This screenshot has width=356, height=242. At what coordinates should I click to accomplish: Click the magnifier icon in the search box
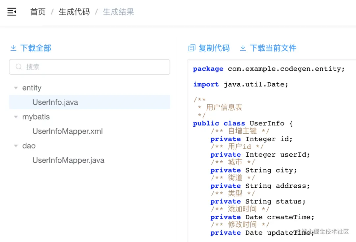click(18, 67)
